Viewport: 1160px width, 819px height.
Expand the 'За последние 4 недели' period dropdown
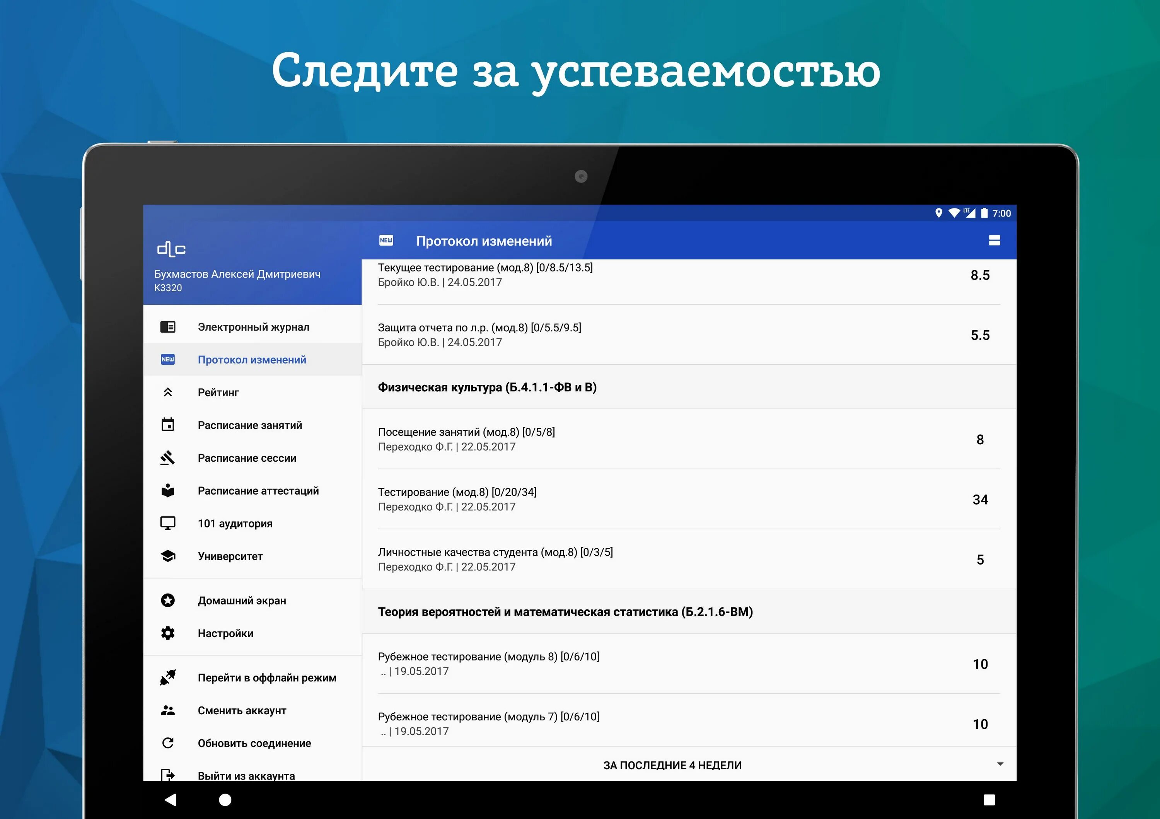672,765
